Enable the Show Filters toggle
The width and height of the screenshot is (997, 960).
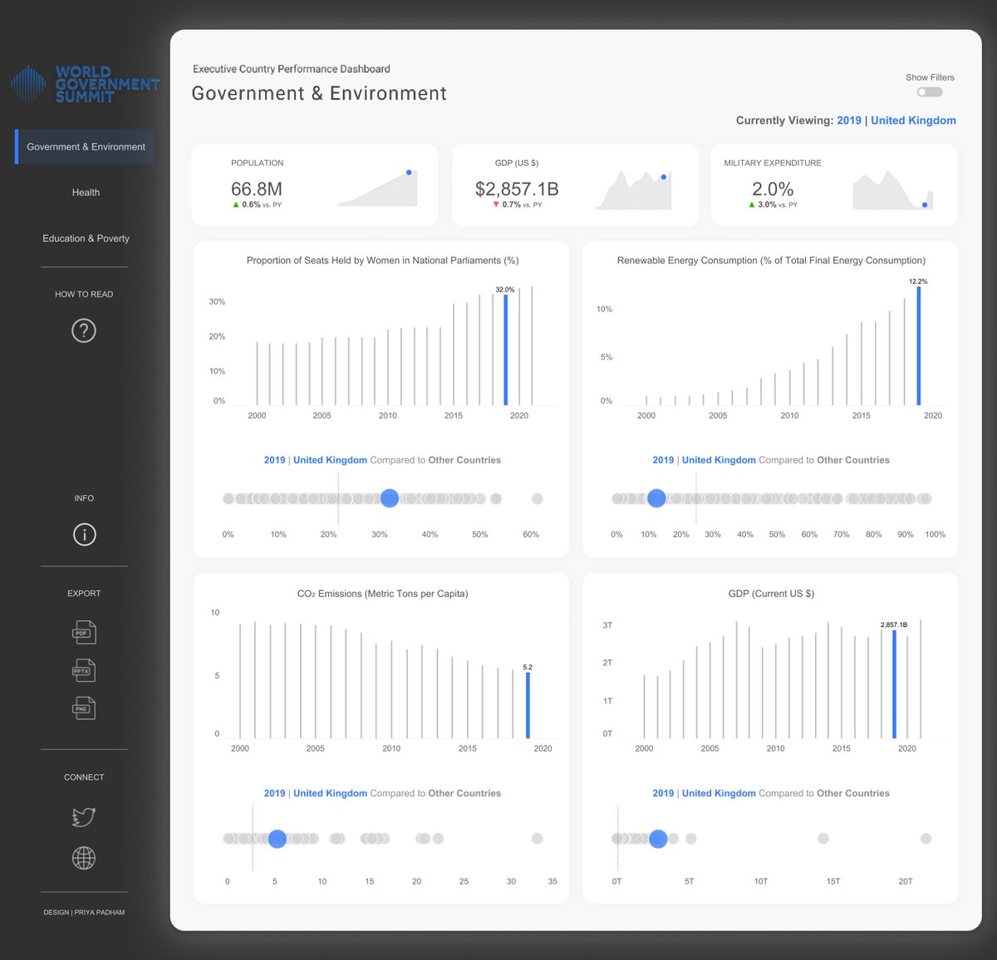coord(929,91)
